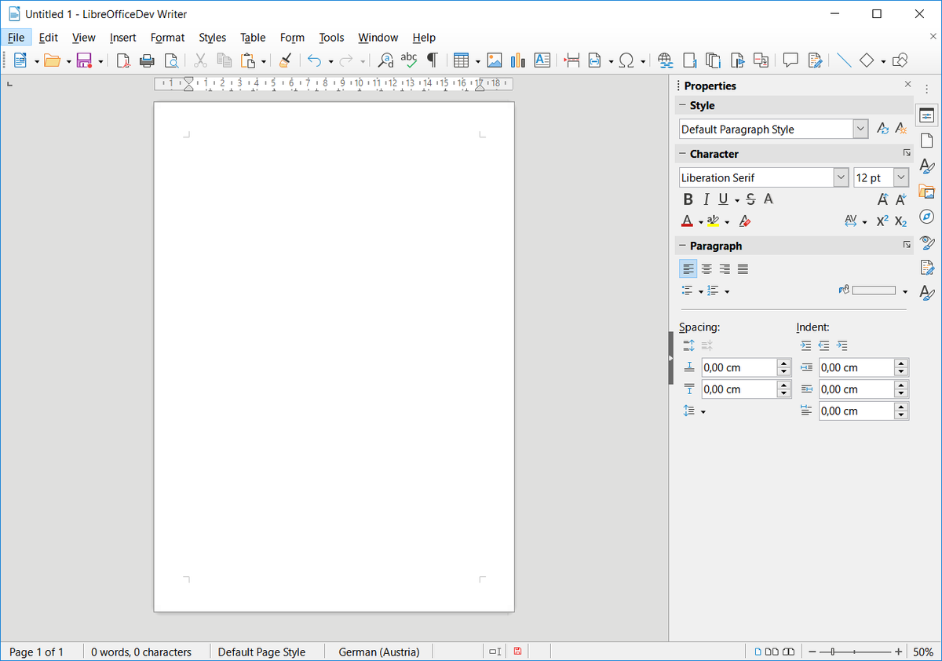Click the Basic Shapes diamond icon
This screenshot has width=942, height=661.
coord(867,60)
